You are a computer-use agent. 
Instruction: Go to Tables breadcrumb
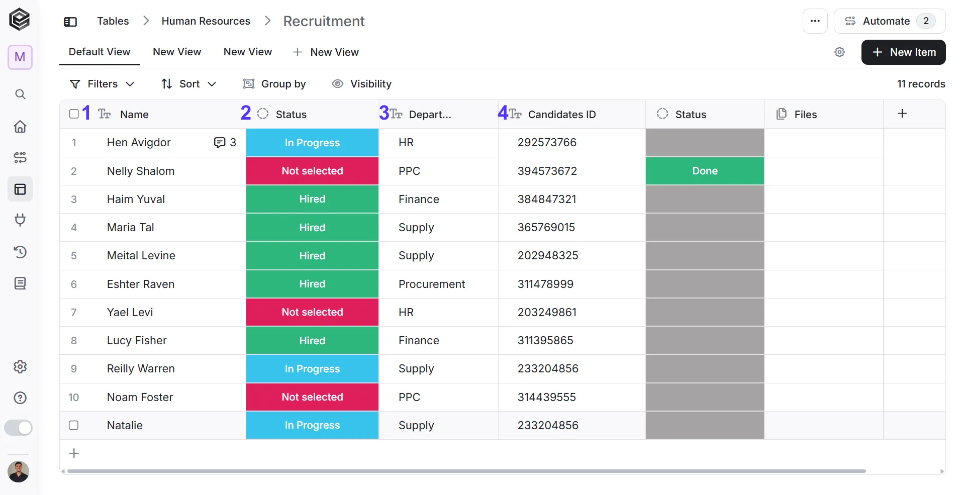pyautogui.click(x=113, y=21)
